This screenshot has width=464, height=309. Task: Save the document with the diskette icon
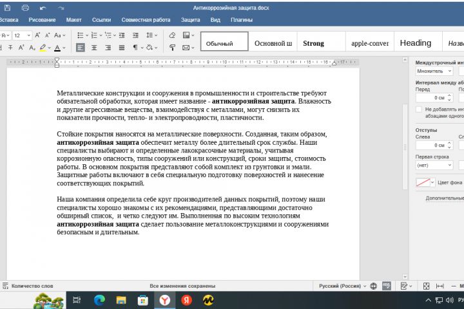tap(7, 8)
